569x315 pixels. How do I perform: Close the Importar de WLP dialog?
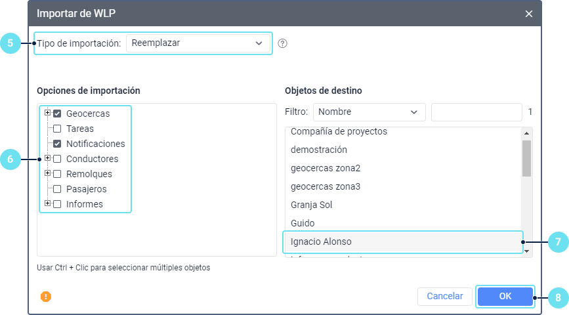click(x=529, y=14)
